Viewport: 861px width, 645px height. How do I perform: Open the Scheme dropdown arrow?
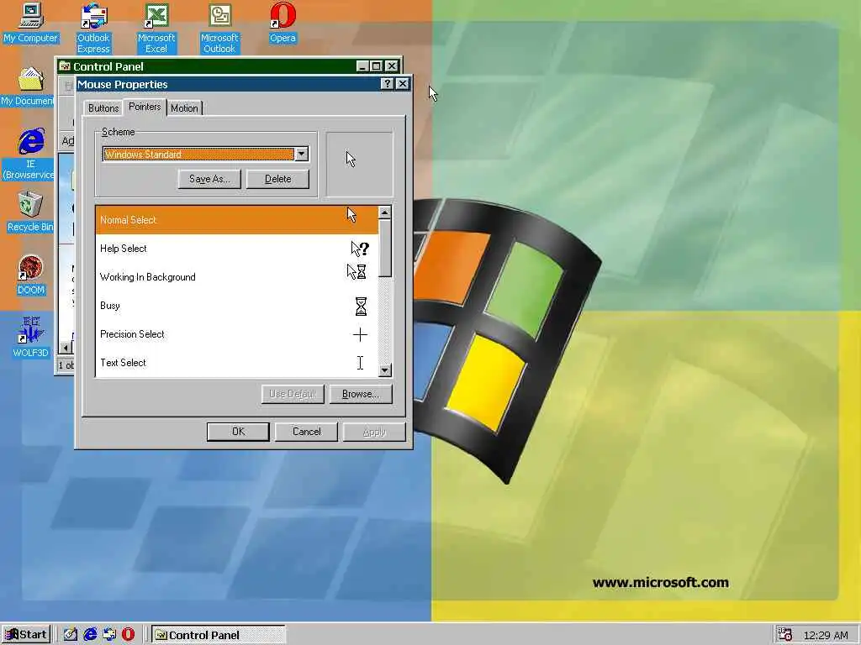tap(302, 155)
